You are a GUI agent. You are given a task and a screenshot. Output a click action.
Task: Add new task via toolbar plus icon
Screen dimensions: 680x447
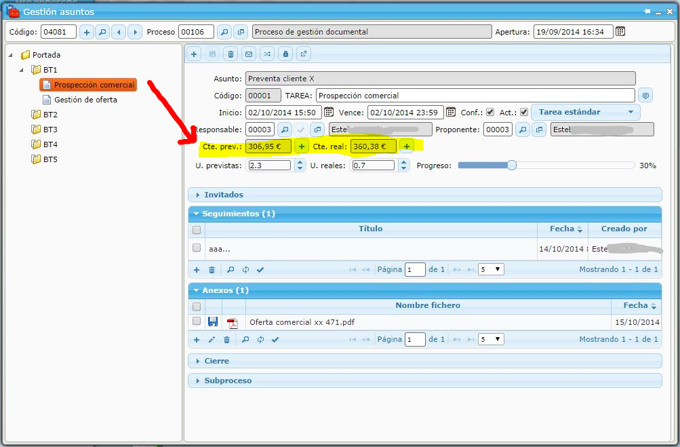tap(194, 54)
